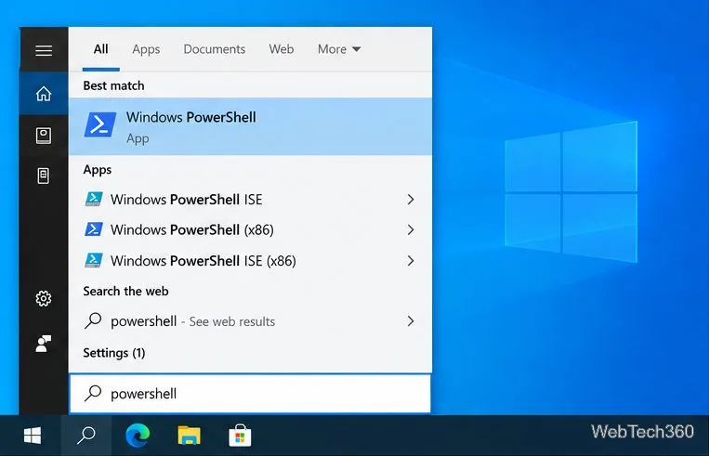Select the Home icon in search sidebar
This screenshot has width=709, height=456.
(44, 94)
